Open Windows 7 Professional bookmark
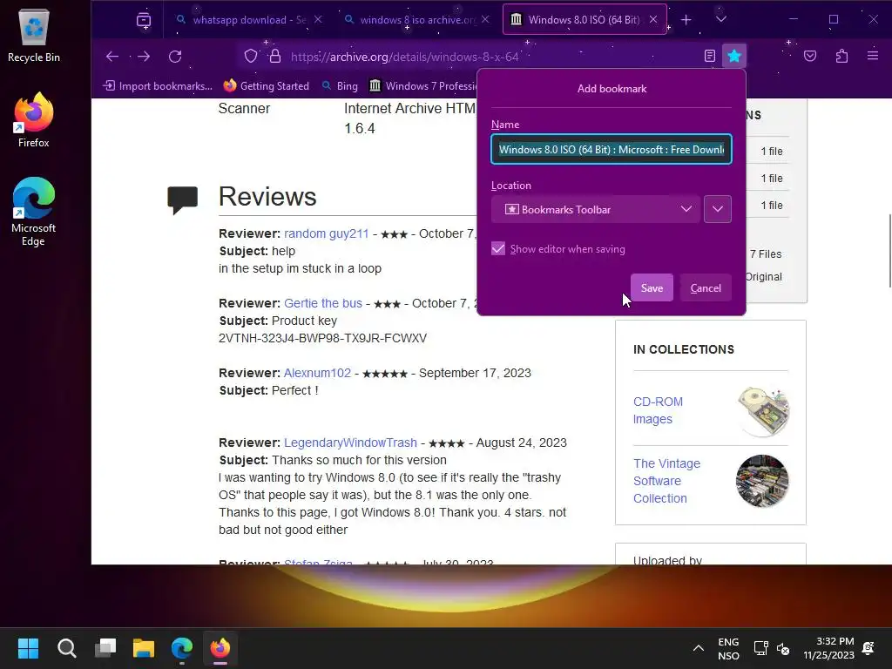The image size is (892, 669). point(422,86)
